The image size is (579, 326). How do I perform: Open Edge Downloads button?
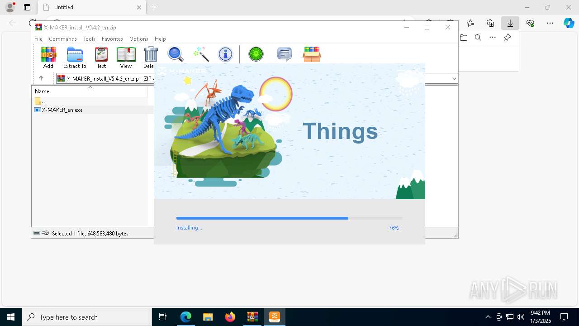510,23
